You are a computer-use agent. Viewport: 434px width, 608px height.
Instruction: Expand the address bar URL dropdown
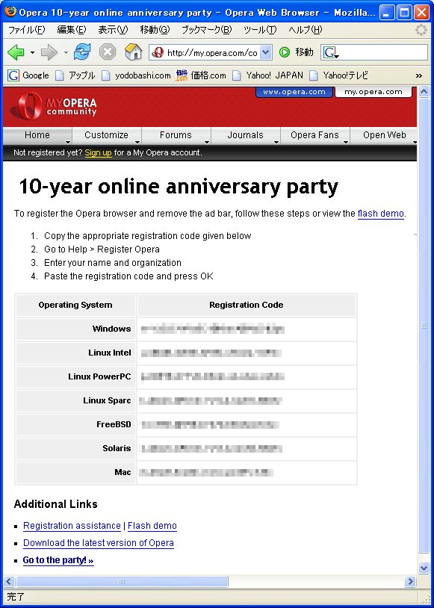(265, 52)
